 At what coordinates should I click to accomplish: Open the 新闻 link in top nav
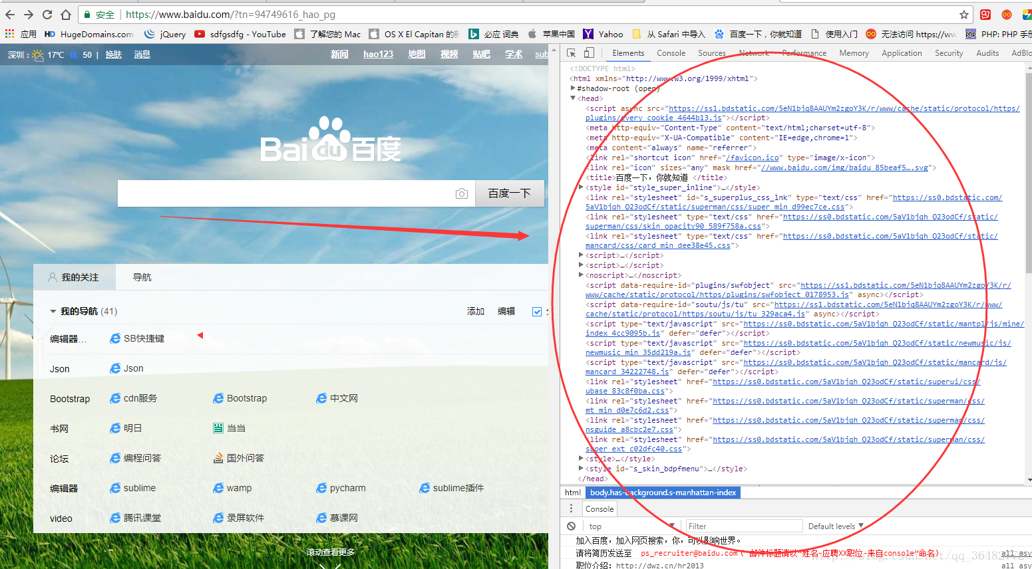pos(339,55)
